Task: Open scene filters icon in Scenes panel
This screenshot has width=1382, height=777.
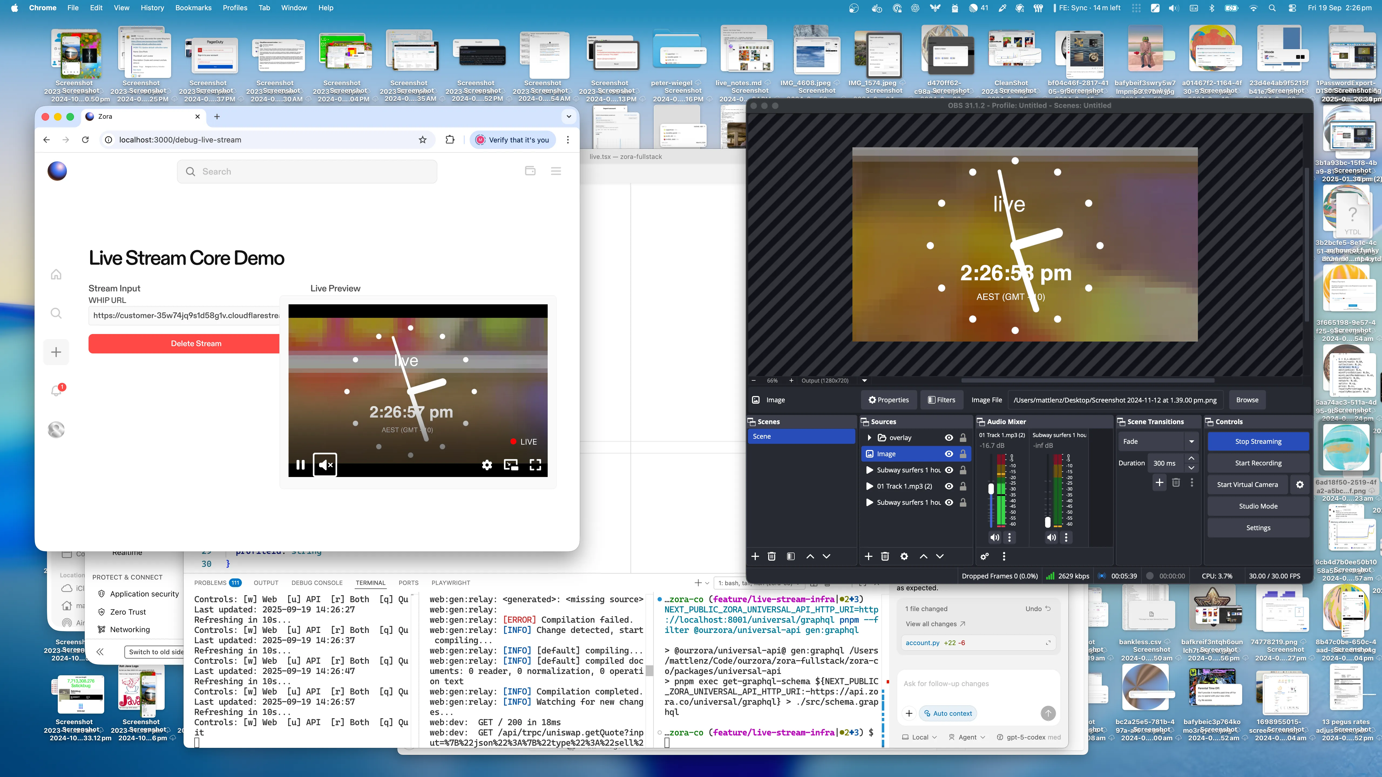Action: click(x=790, y=556)
